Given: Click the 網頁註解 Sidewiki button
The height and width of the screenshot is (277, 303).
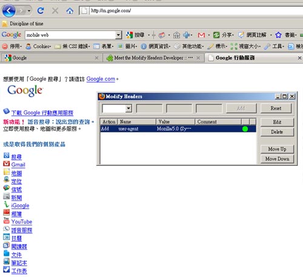Looking at the screenshot, I should (x=252, y=35).
